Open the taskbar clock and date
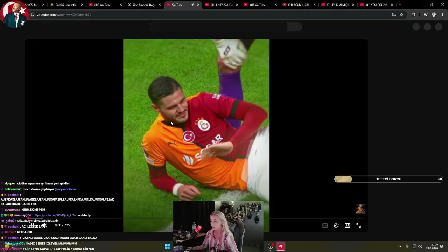 point(432,246)
